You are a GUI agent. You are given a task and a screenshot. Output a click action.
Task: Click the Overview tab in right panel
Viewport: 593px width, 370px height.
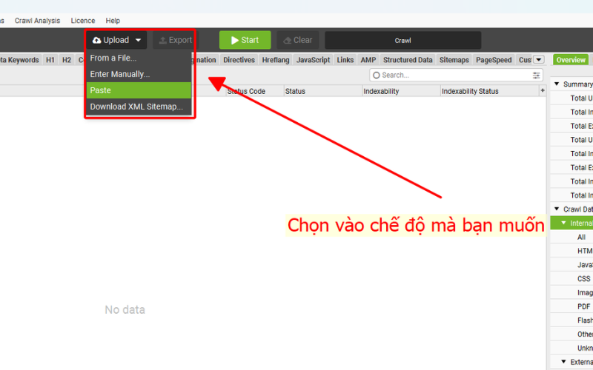(570, 60)
